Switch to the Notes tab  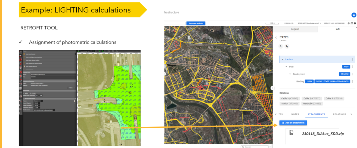[295, 114]
